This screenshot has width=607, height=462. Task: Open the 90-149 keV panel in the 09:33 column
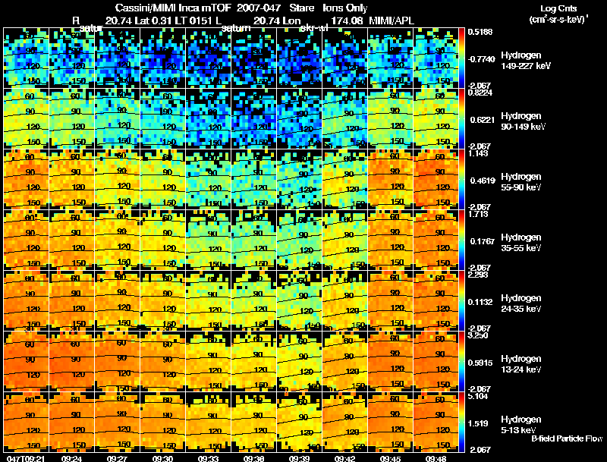click(208, 119)
